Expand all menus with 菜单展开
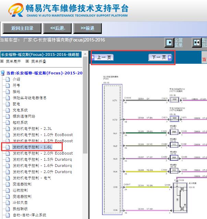 pyautogui.click(x=13, y=61)
